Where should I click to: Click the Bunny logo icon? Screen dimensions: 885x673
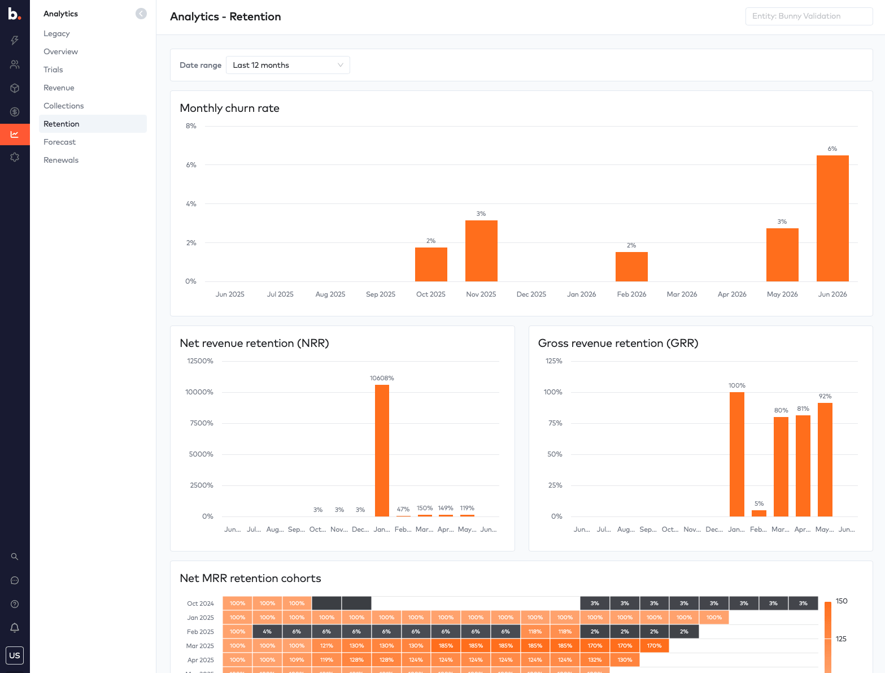click(x=15, y=14)
